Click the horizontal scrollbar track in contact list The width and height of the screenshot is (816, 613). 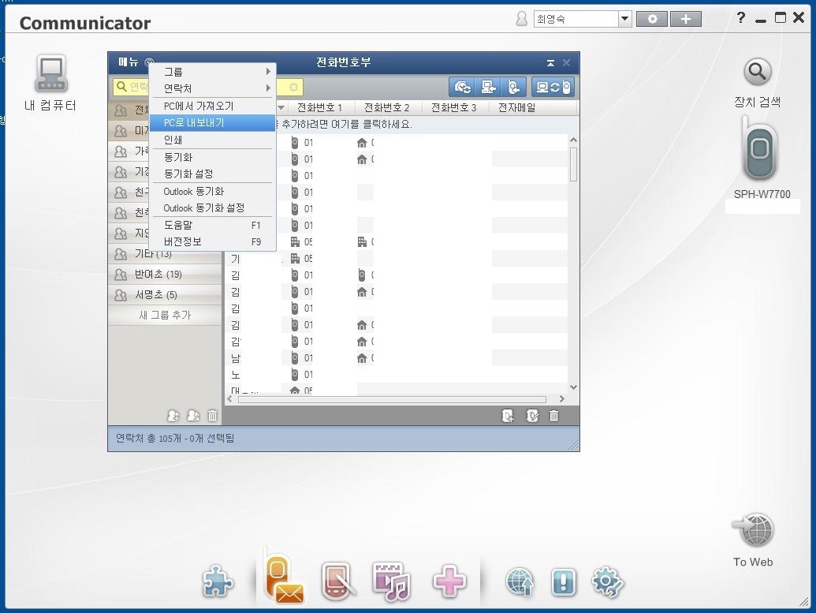pos(392,399)
